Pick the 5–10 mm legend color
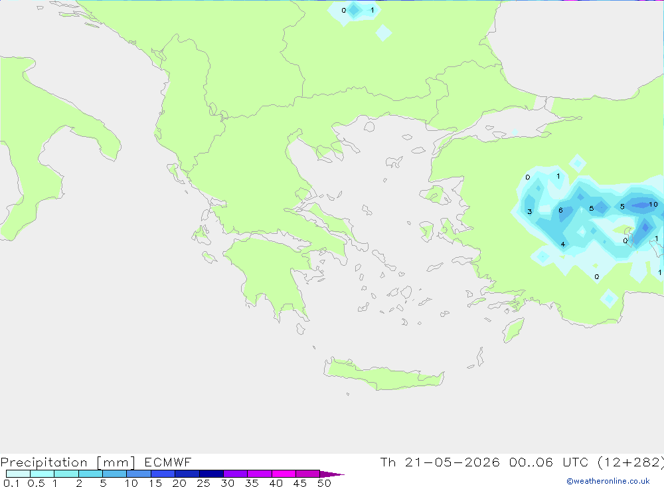664x487 pixels. pyautogui.click(x=115, y=474)
